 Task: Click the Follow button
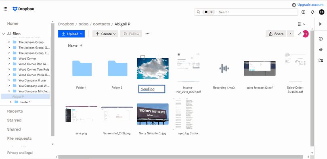(x=131, y=34)
